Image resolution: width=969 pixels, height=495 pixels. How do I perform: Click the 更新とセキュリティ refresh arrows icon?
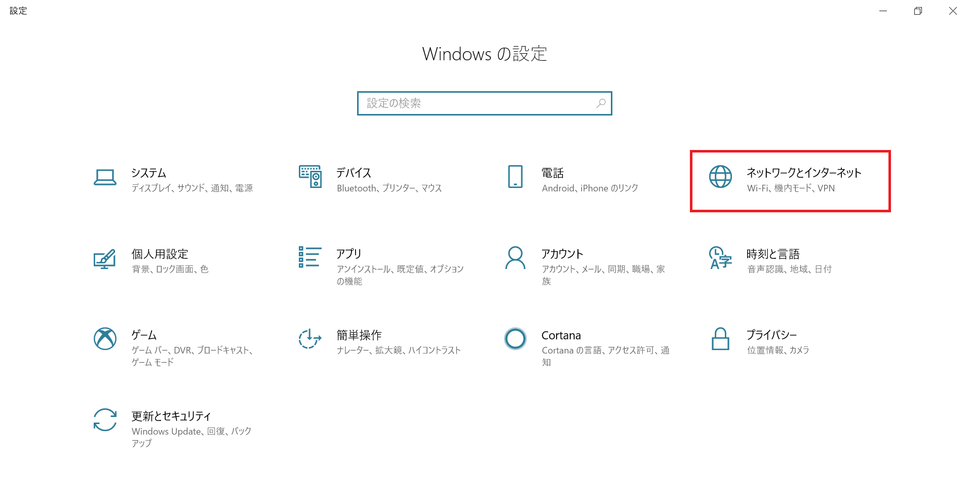pyautogui.click(x=105, y=420)
